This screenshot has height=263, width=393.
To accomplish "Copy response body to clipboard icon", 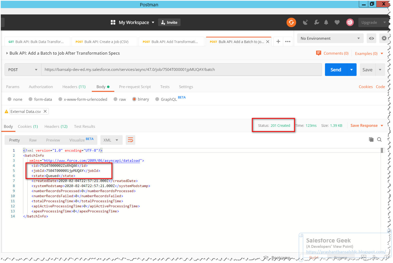I will point(371,139).
